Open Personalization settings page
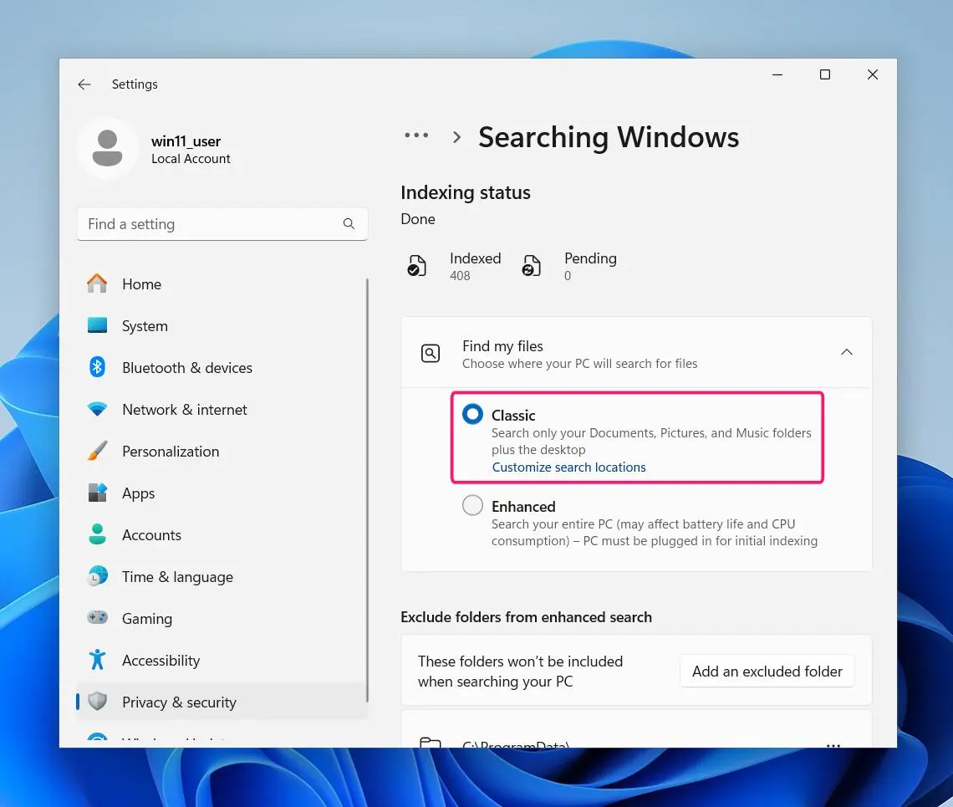Image resolution: width=953 pixels, height=807 pixels. (222, 451)
